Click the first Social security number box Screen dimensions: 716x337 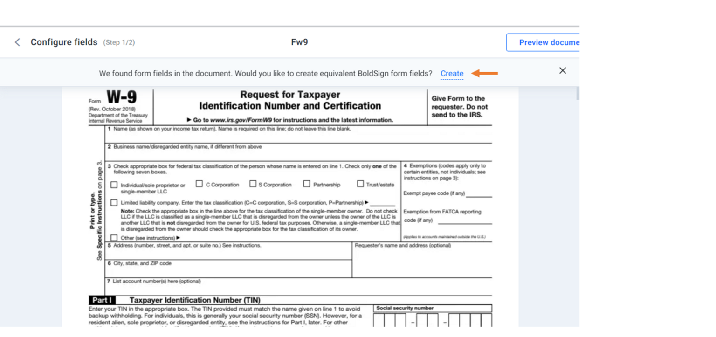point(379,319)
